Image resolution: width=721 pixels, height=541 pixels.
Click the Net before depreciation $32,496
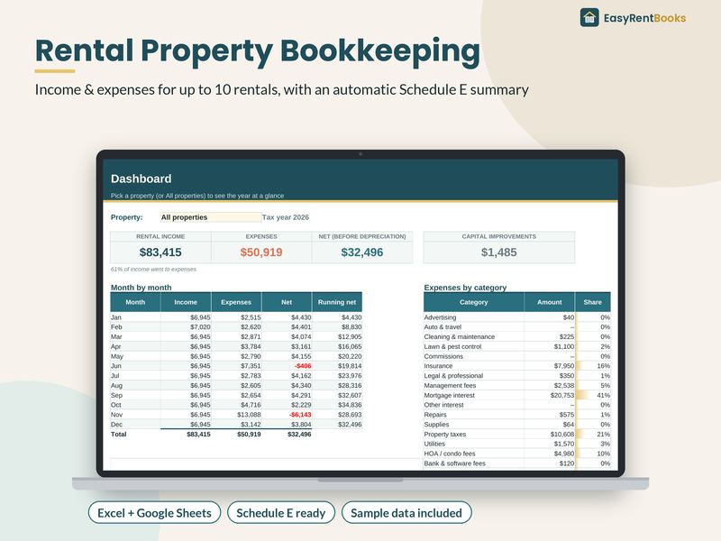[362, 252]
